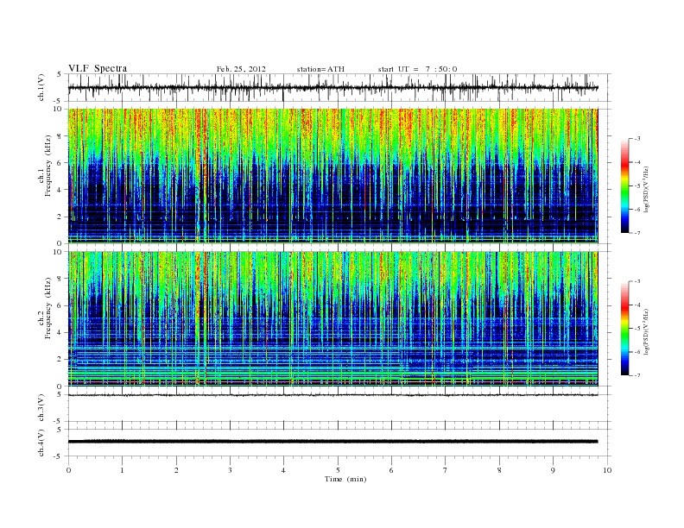Screen dimensions: 684x528
Task: Click the ch.2 spectrogram panel
Action: tap(332, 319)
